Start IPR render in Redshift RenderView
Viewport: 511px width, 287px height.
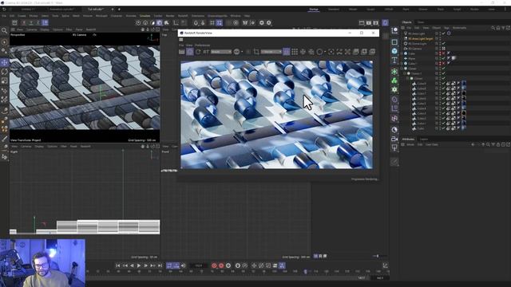tap(190, 52)
